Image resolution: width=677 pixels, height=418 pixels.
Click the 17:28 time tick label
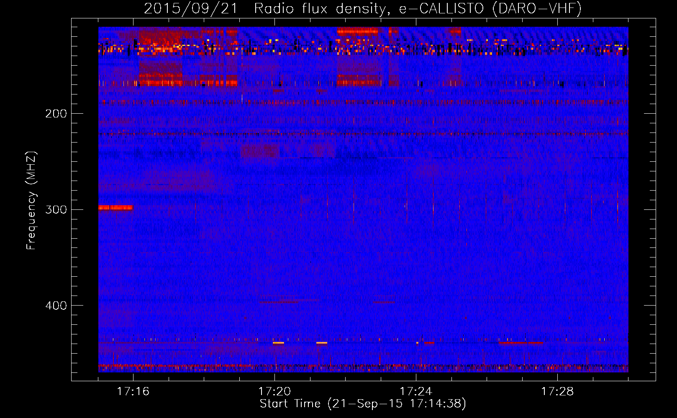557,392
